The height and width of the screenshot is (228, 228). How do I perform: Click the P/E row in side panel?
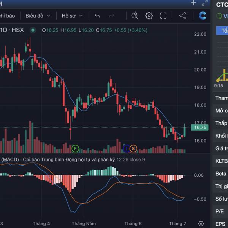point(220,211)
